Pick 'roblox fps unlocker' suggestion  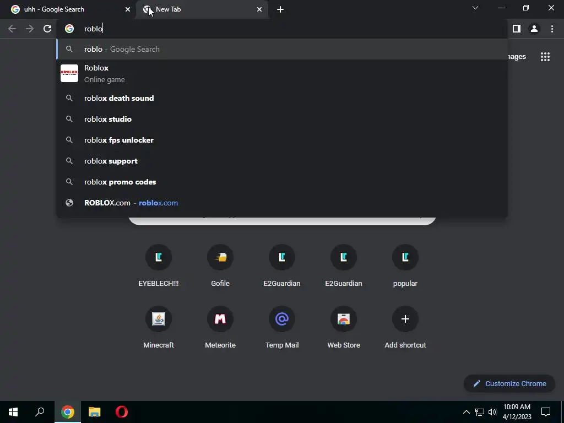[282, 140]
